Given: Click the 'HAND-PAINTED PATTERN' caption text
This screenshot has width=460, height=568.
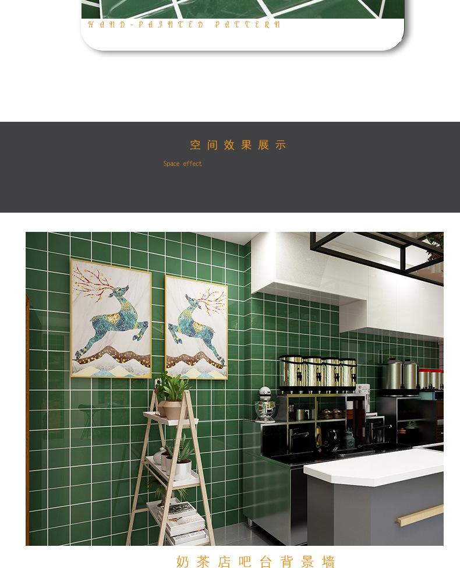Looking at the screenshot, I should click(184, 25).
